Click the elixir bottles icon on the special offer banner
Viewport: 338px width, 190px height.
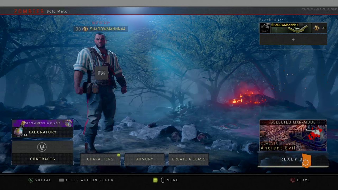coord(68,123)
